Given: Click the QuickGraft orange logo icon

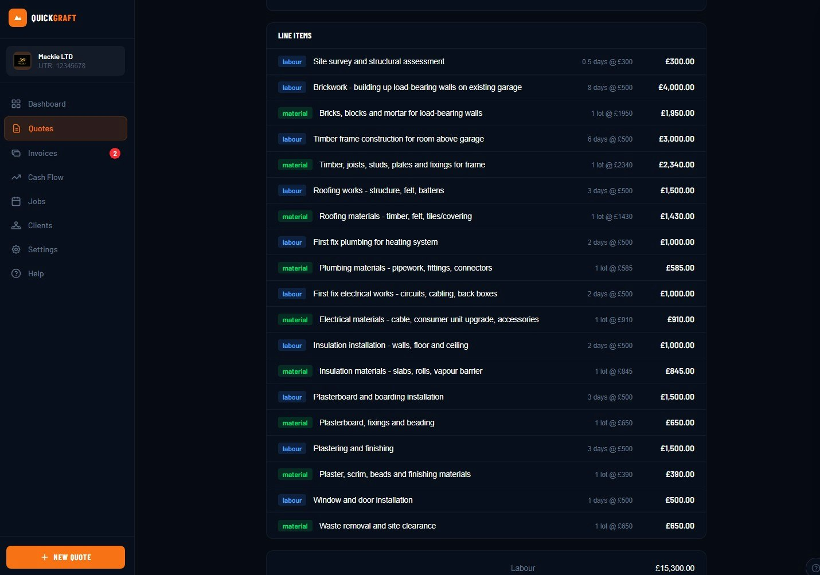Looking at the screenshot, I should click(x=18, y=18).
